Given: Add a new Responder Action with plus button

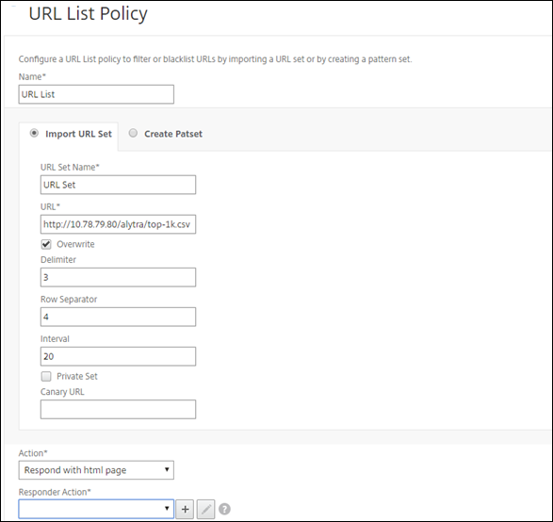Looking at the screenshot, I should (185, 509).
